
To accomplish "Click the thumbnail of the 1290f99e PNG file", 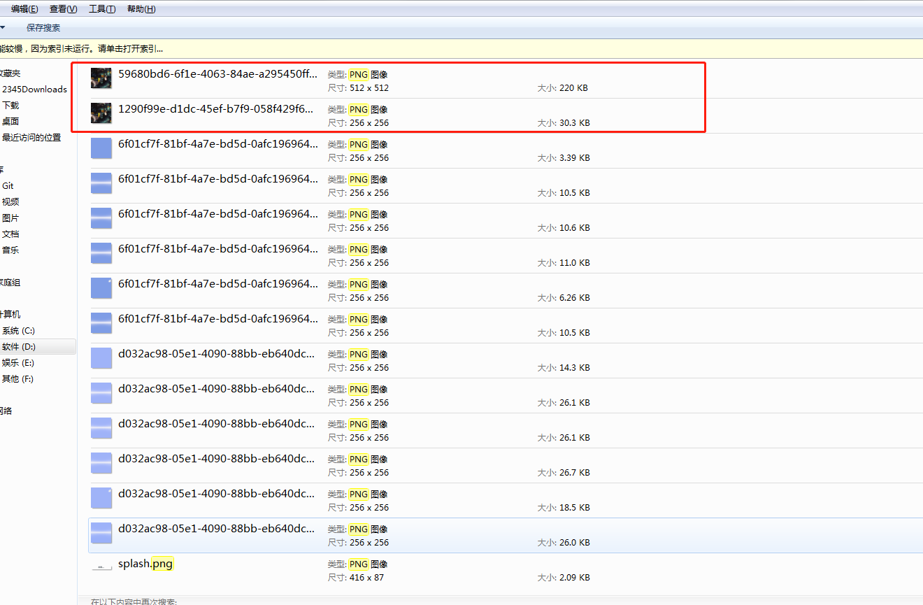I will [x=101, y=113].
